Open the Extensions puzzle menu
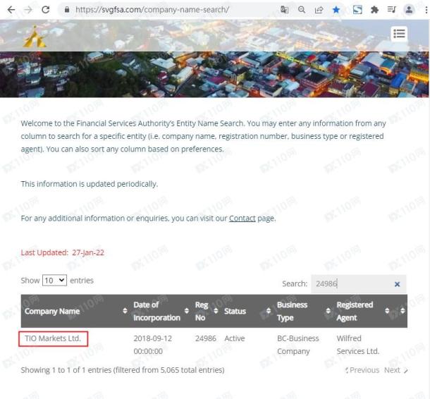 pyautogui.click(x=374, y=10)
